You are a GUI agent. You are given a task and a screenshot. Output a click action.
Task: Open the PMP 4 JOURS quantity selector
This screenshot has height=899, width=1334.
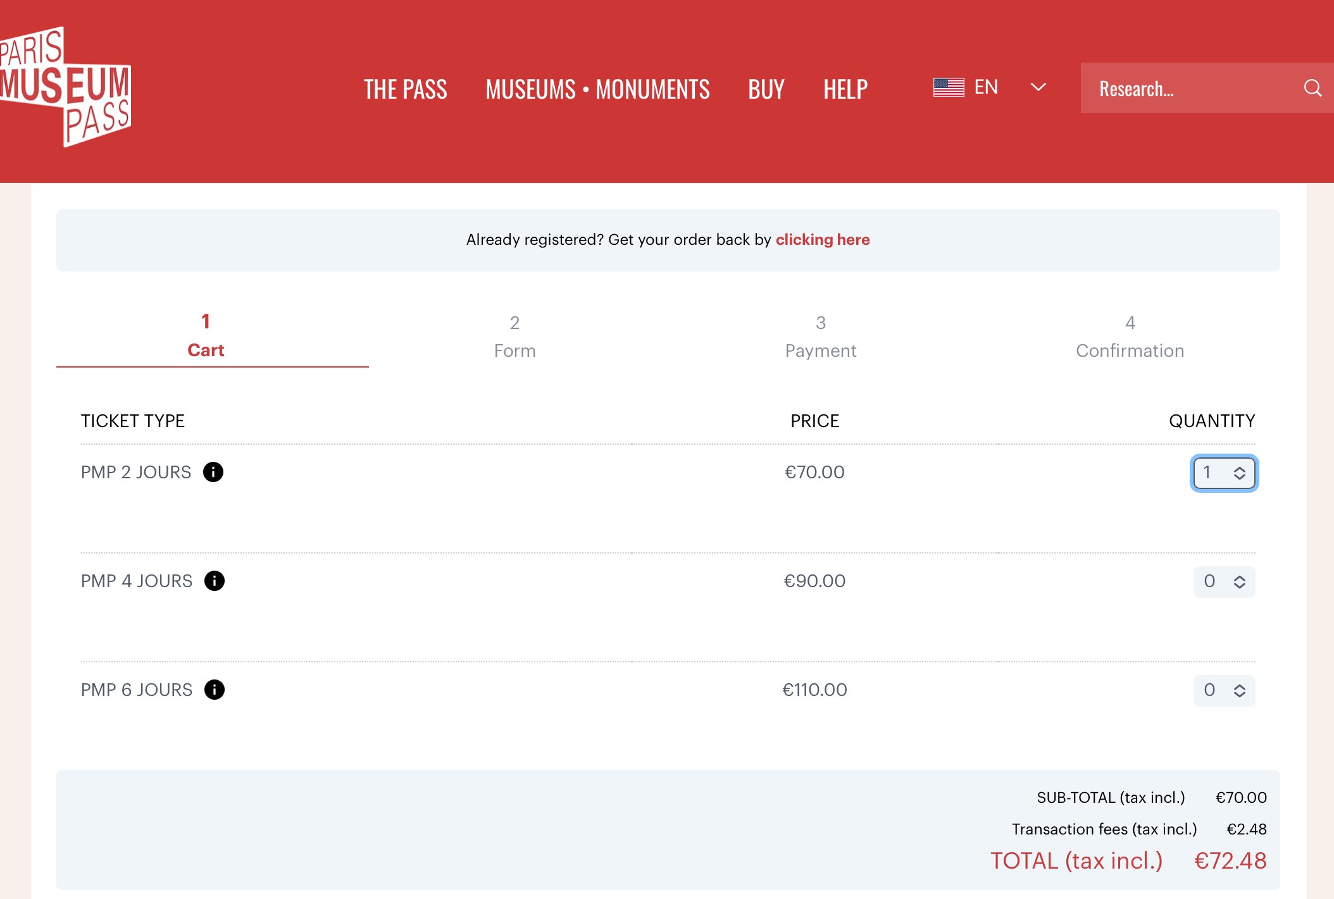pyautogui.click(x=1224, y=582)
